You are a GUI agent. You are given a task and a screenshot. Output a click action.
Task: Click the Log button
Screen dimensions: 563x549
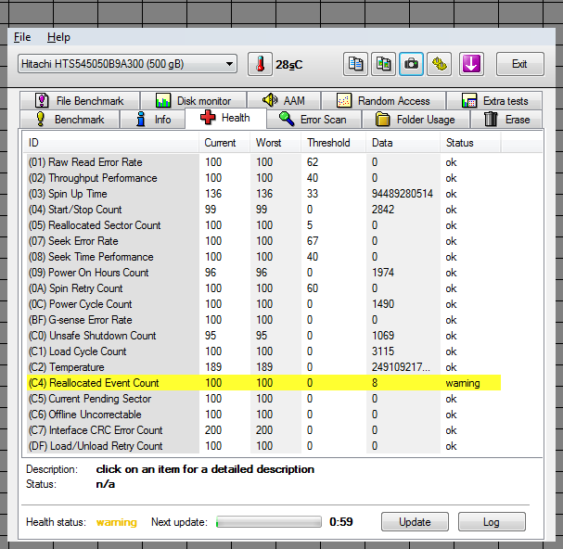[x=492, y=522]
